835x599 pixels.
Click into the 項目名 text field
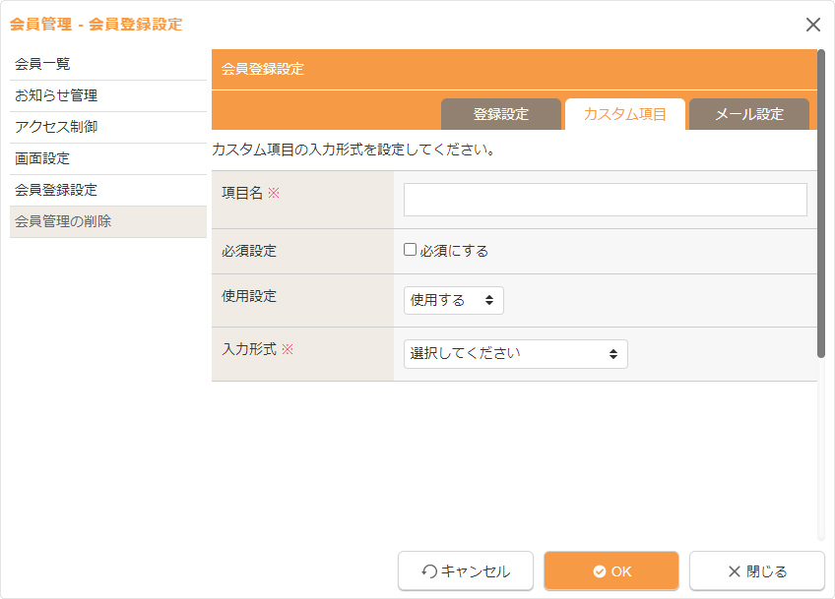point(605,199)
